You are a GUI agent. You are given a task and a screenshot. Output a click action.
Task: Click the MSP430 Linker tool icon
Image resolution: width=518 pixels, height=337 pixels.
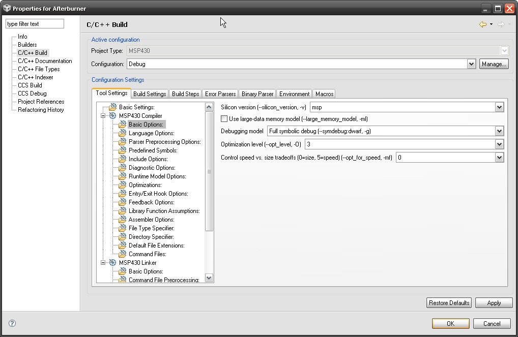112,262
